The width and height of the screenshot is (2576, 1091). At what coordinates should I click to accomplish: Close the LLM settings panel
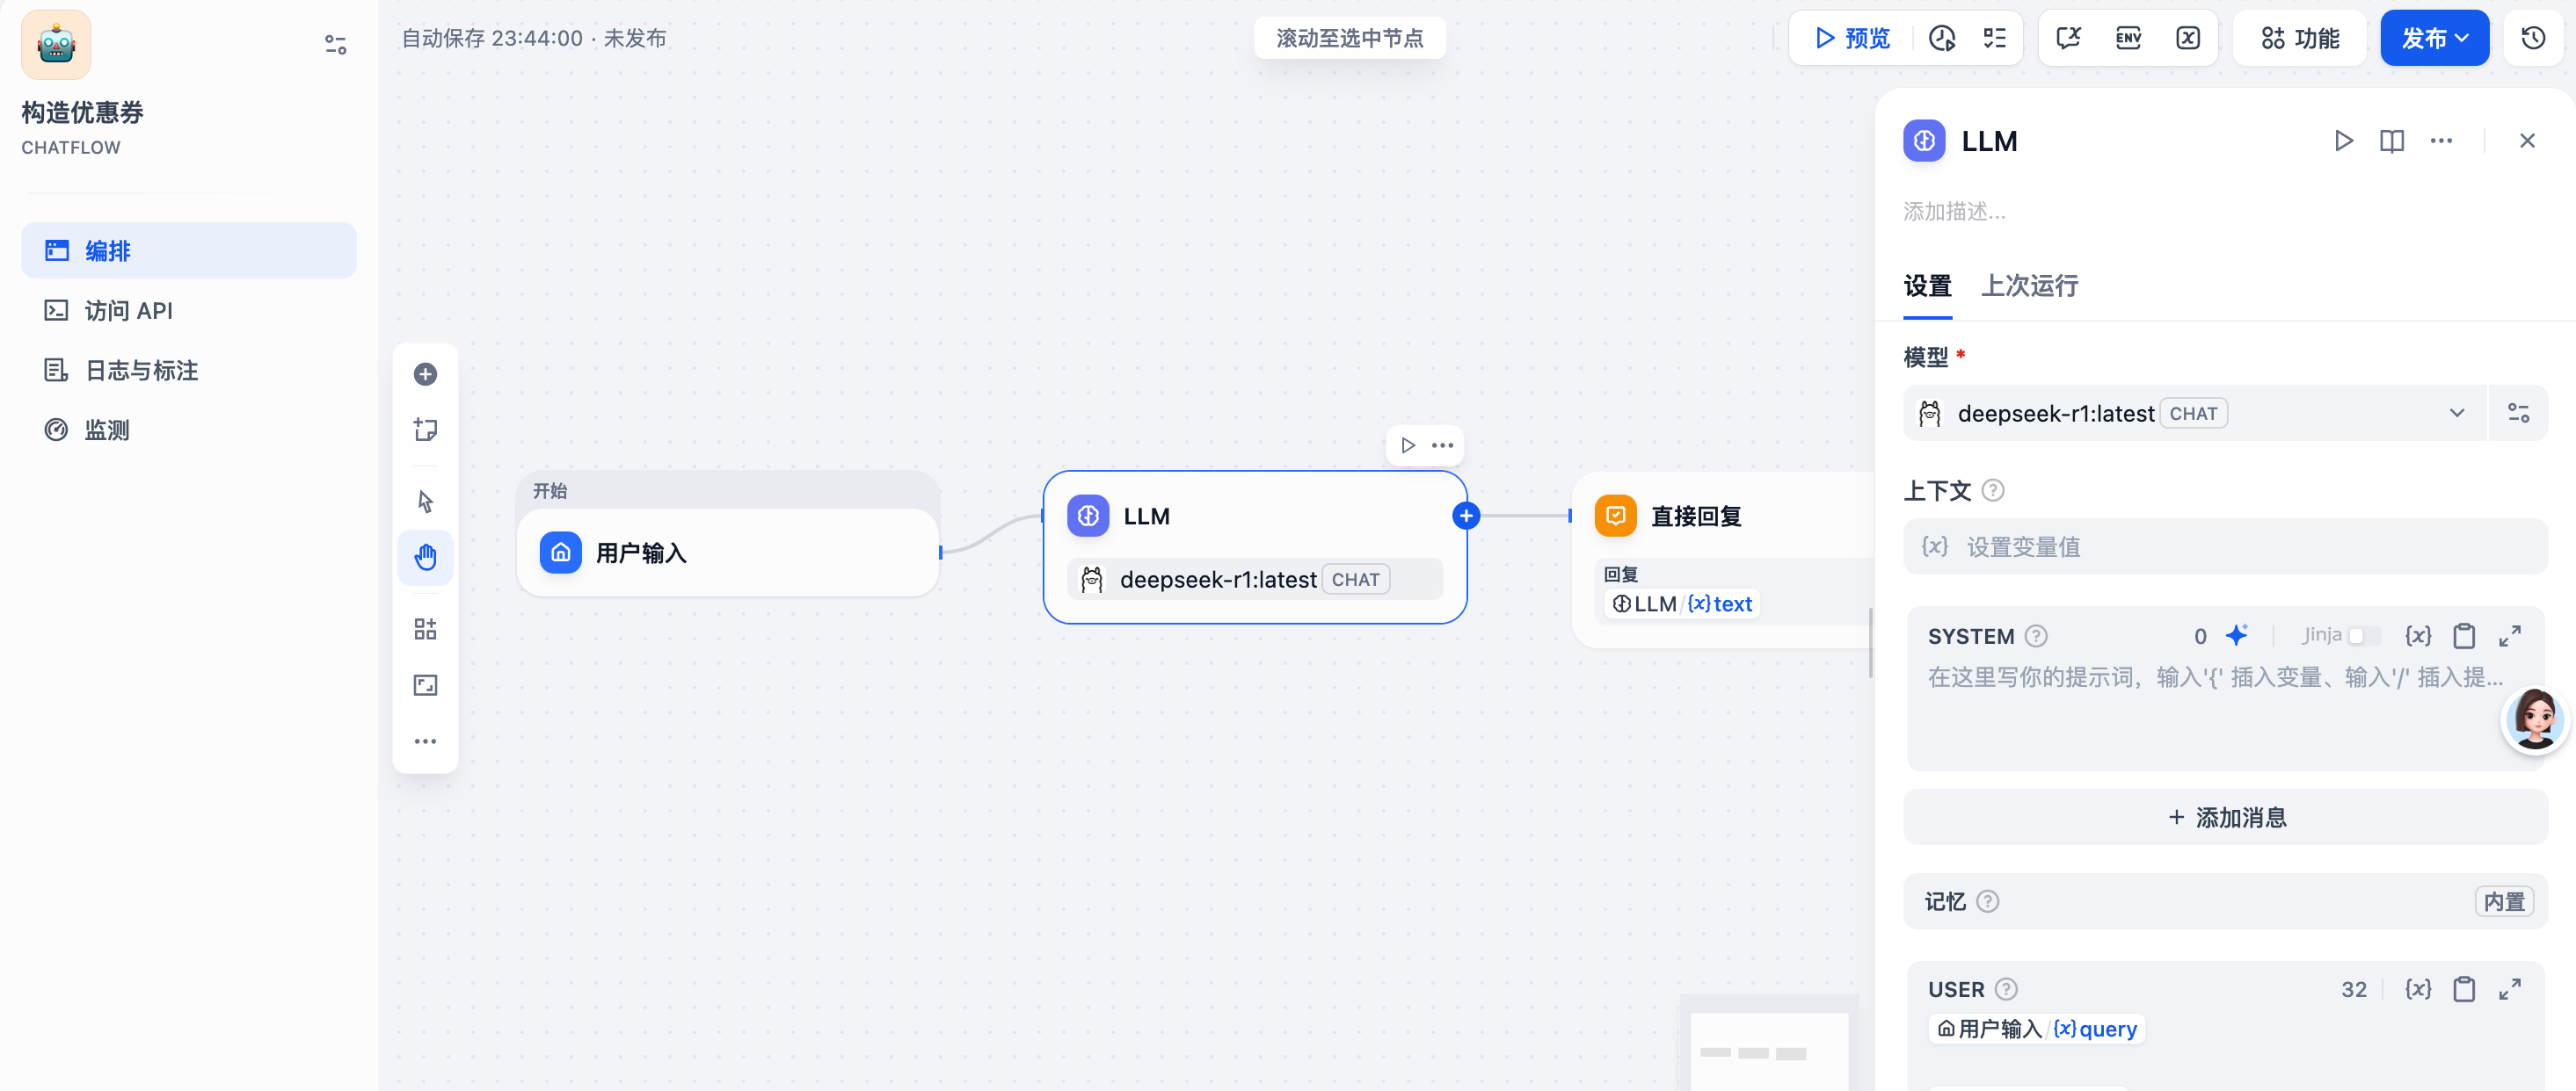(2527, 141)
